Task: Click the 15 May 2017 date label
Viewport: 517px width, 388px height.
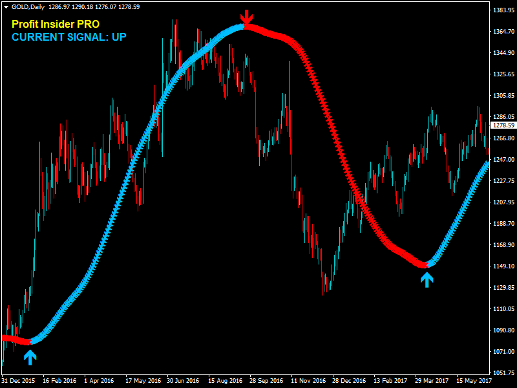Action: [x=474, y=381]
